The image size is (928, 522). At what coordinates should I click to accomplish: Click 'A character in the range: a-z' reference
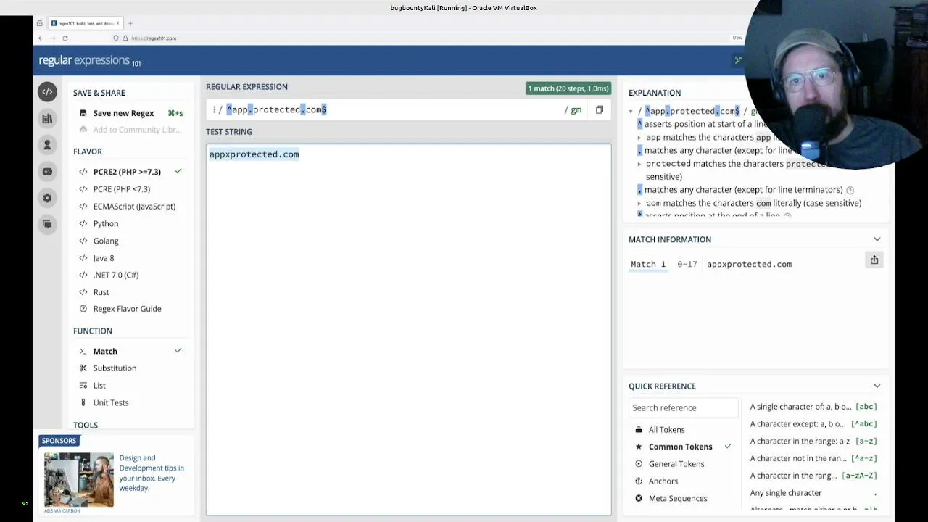click(x=813, y=441)
